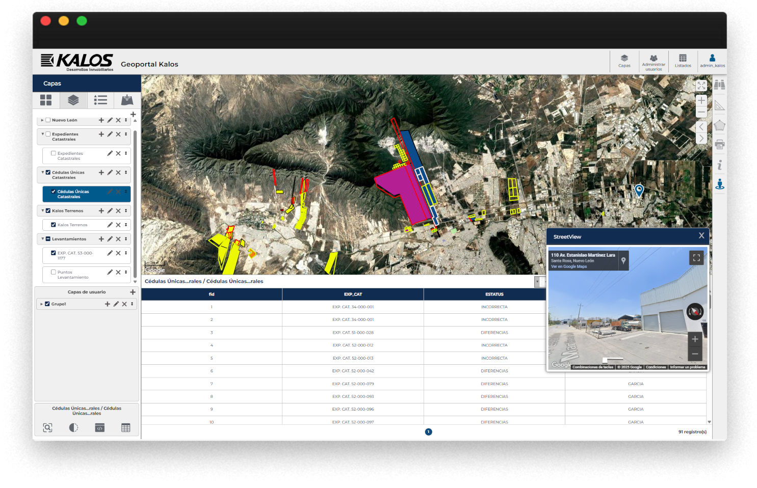Click the Ver en Google Maps link
This screenshot has width=757, height=488.
click(568, 266)
